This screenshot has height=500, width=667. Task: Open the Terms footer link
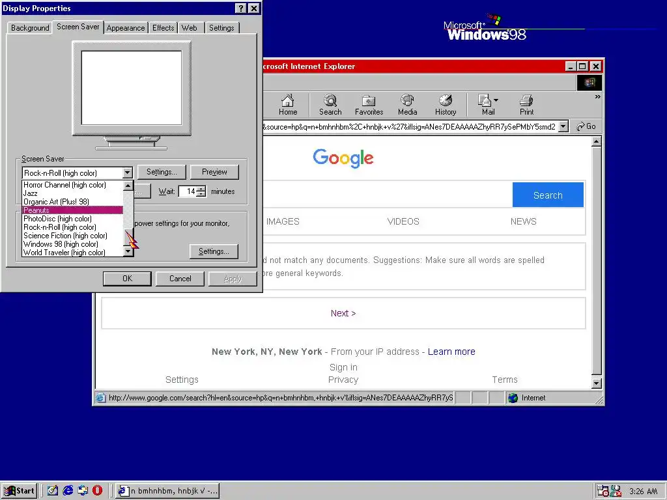pos(505,380)
